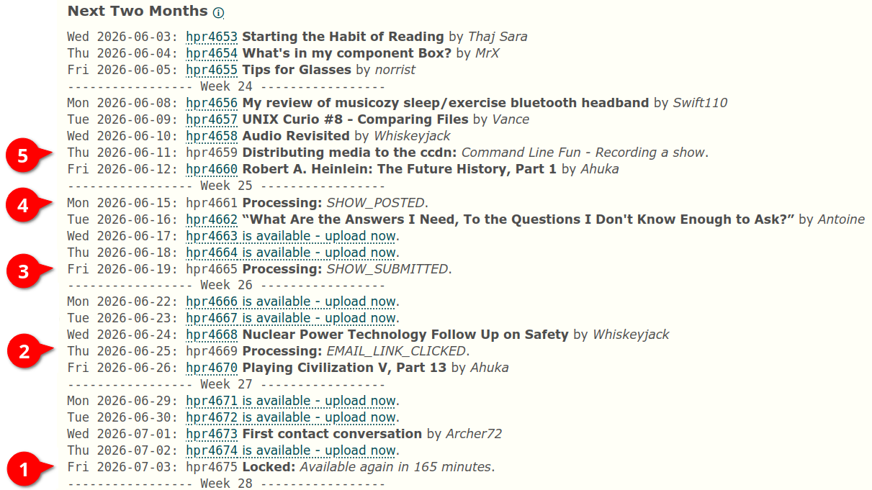Reserve the hpr4674 available upload slot

pos(291,450)
